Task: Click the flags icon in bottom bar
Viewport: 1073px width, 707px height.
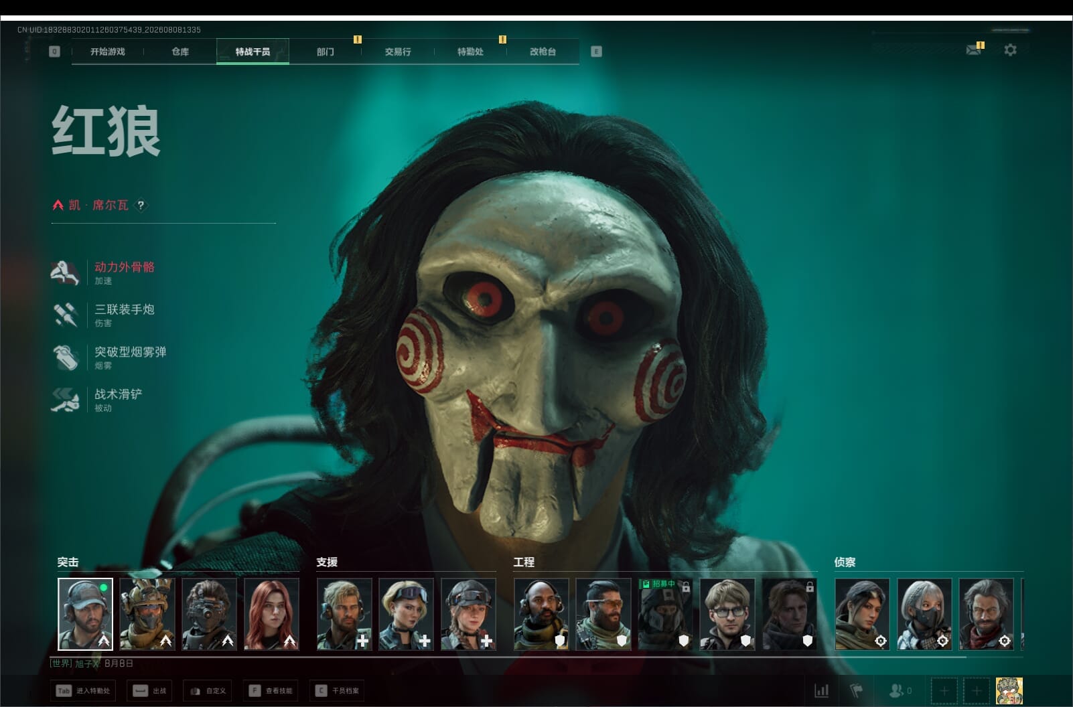Action: tap(857, 690)
